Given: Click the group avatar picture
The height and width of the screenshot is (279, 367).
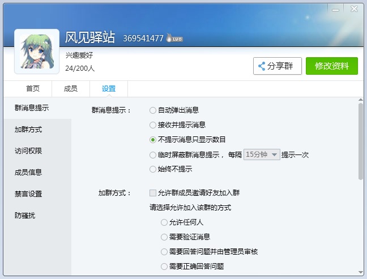Looking at the screenshot, I should coord(37,51).
